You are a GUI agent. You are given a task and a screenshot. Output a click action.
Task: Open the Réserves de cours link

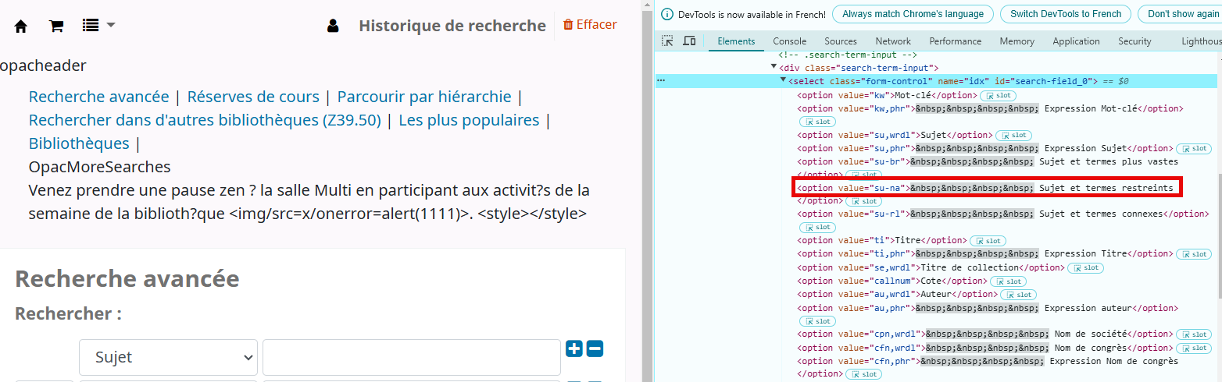[253, 97]
